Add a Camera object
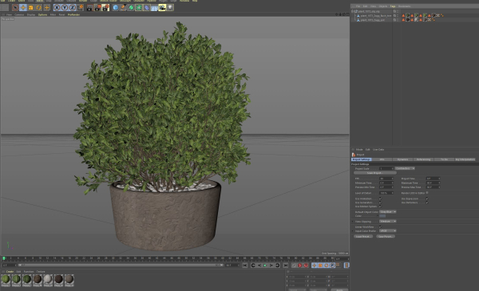 162,8
